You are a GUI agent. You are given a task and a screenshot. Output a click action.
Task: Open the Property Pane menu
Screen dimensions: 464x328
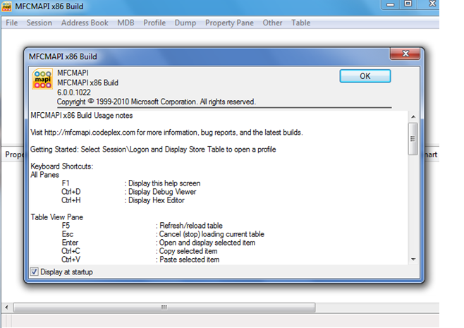coord(229,23)
